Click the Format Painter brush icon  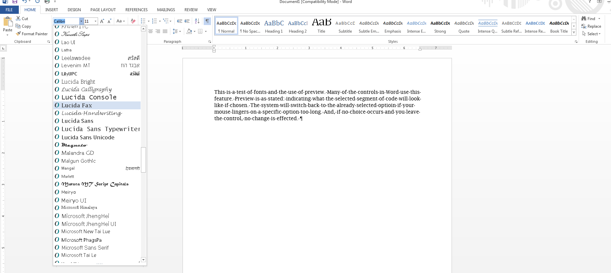[x=18, y=34]
